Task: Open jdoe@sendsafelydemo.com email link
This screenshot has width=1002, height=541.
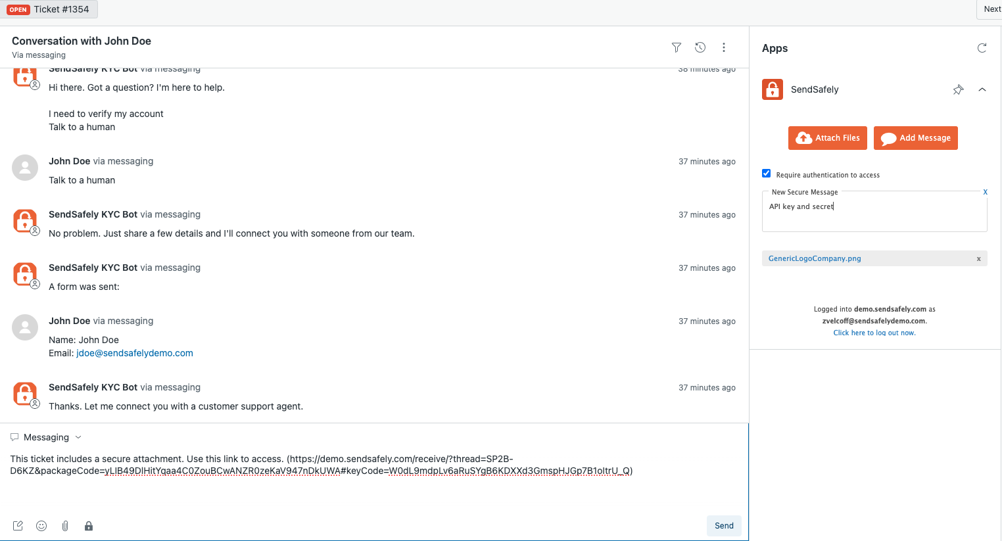Action: (x=135, y=353)
